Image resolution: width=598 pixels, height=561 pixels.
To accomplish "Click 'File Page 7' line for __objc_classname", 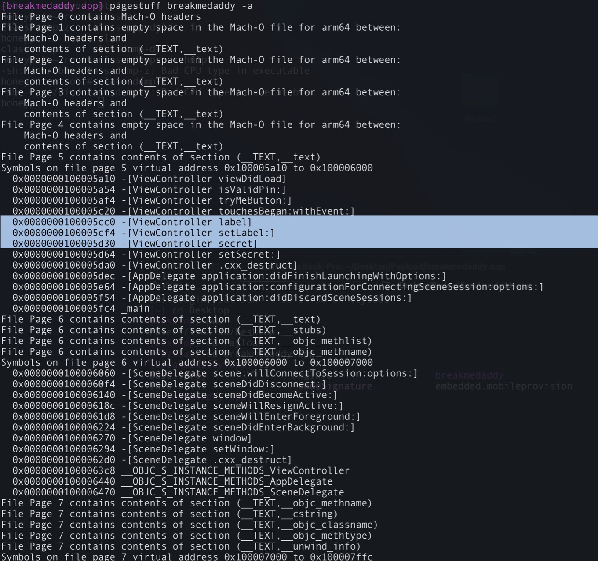I will click(x=190, y=525).
